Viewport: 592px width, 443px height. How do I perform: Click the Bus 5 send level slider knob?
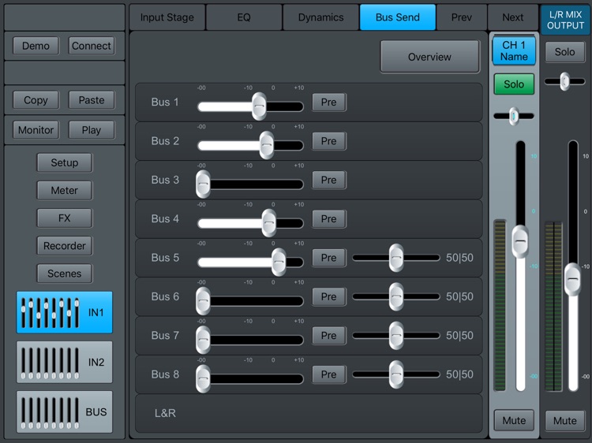click(x=279, y=262)
